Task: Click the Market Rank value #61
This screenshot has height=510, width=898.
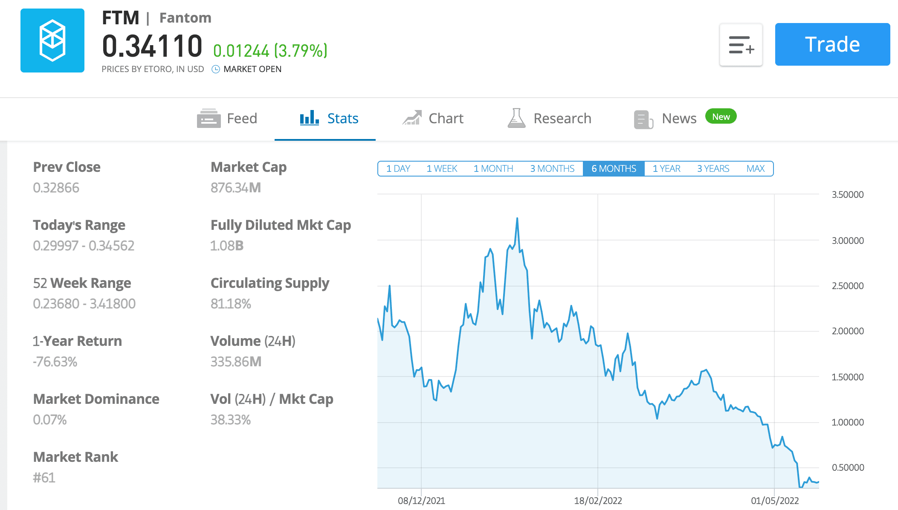Action: click(x=44, y=478)
